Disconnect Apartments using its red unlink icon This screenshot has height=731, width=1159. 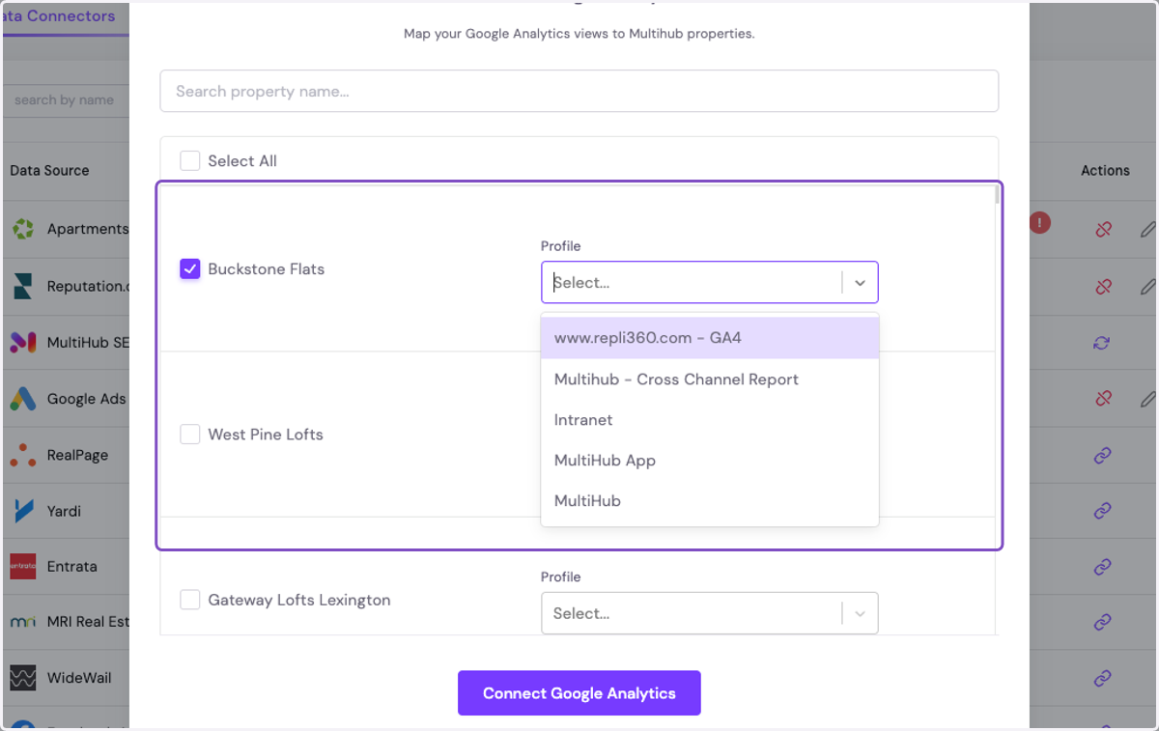pos(1103,230)
